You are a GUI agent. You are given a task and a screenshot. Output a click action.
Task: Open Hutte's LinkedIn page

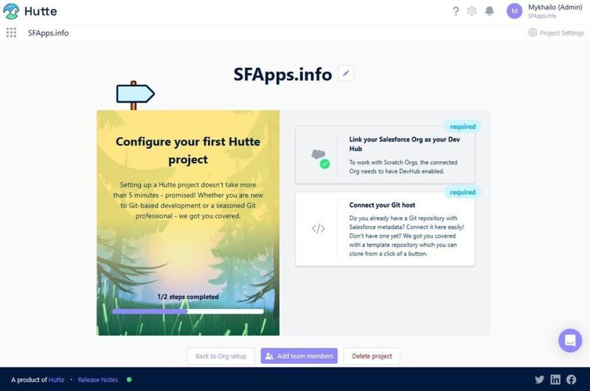point(555,379)
